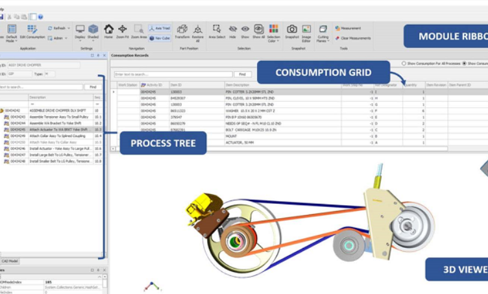Close the properties panel at the bottom
The image size is (488, 294).
[x=104, y=270]
